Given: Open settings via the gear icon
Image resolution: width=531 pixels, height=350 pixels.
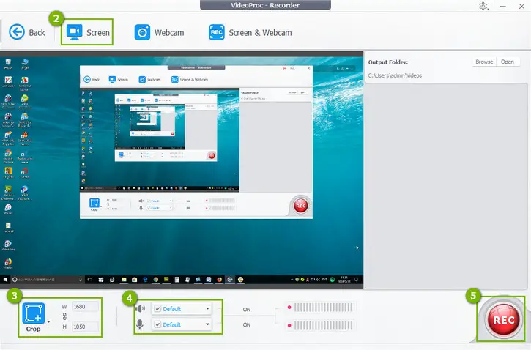Looking at the screenshot, I should [483, 6].
